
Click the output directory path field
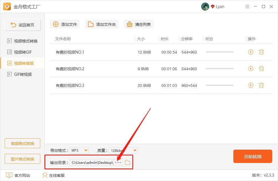(92, 162)
